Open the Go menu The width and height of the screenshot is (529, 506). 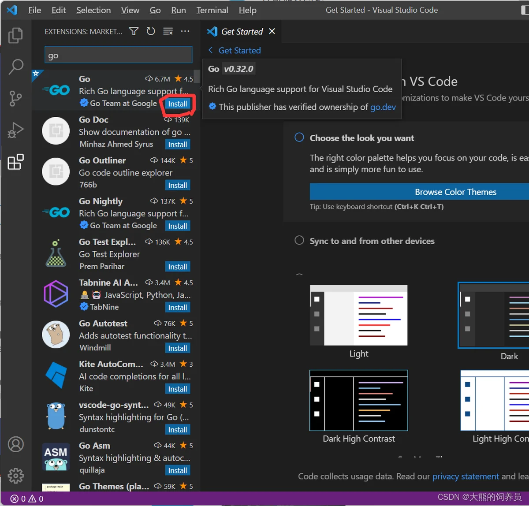tap(155, 10)
